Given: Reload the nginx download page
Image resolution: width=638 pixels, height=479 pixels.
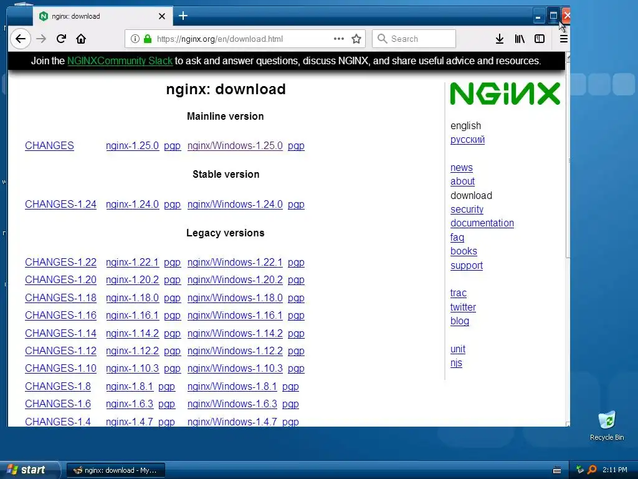Looking at the screenshot, I should tap(61, 39).
